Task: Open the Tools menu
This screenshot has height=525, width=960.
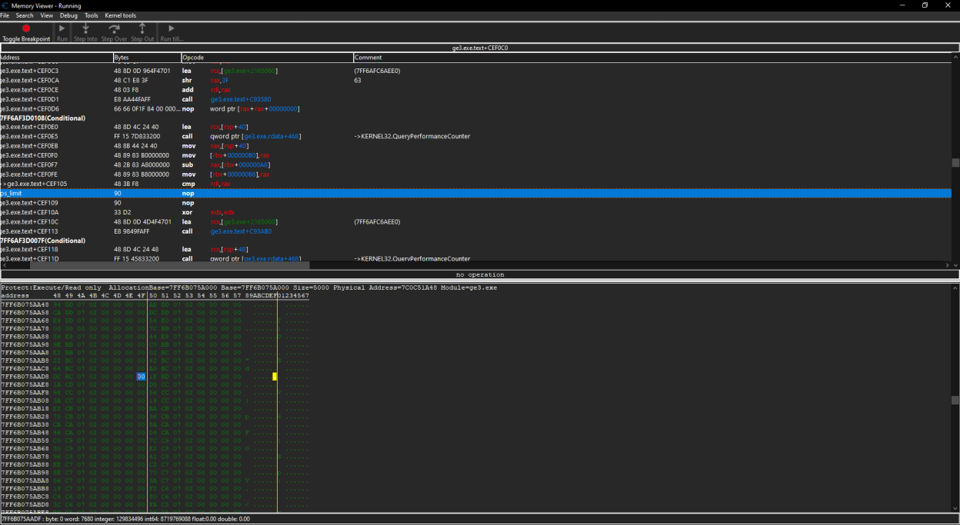Action: click(x=92, y=15)
